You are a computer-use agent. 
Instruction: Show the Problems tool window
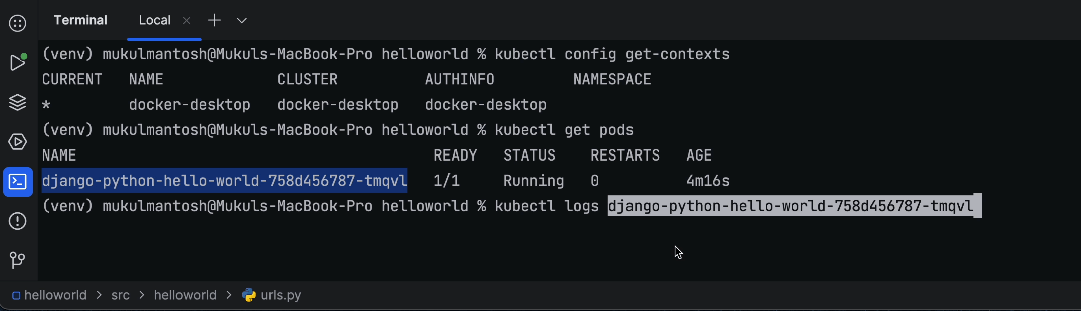click(x=18, y=221)
